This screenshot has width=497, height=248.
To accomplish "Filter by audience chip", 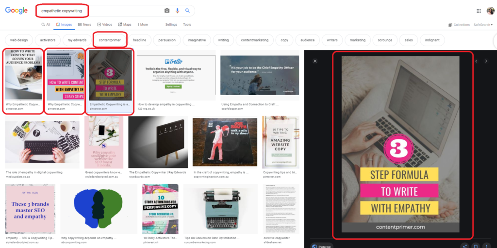I will [307, 40].
